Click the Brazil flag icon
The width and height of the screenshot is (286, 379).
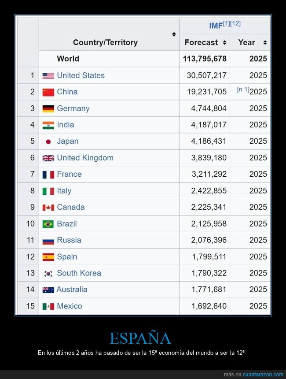click(48, 223)
